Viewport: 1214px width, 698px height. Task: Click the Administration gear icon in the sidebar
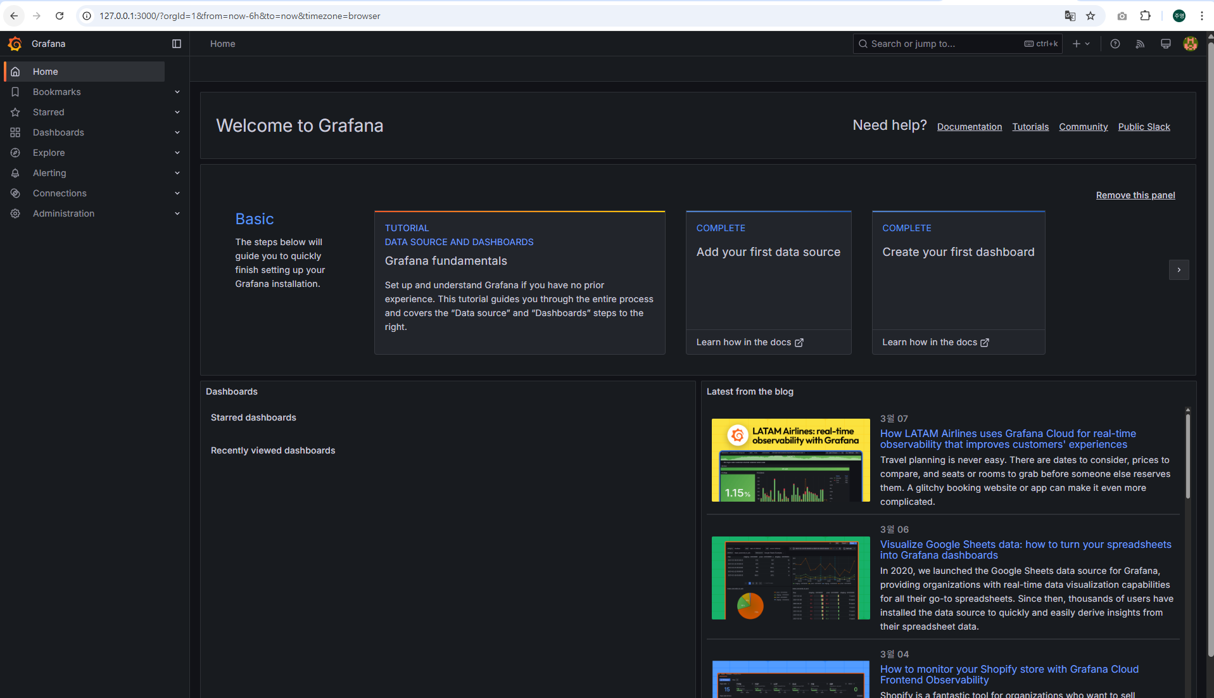15,213
